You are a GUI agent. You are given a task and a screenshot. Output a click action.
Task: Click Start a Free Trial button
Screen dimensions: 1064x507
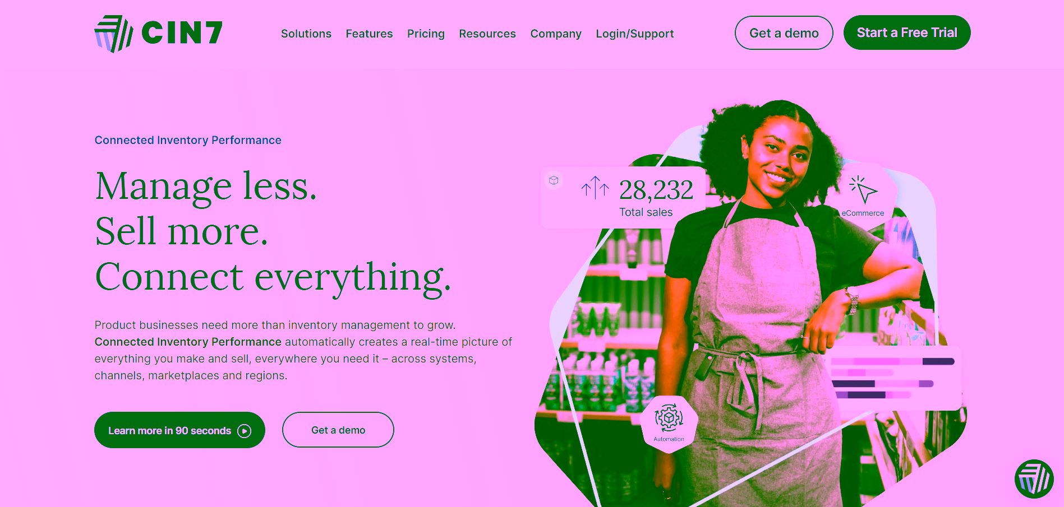point(907,32)
